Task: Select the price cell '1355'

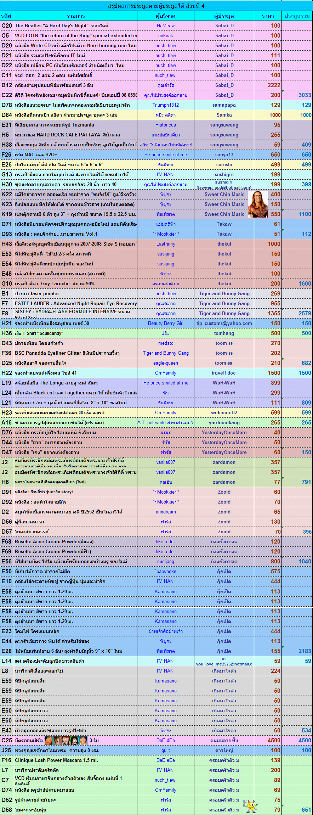Action: click(268, 313)
